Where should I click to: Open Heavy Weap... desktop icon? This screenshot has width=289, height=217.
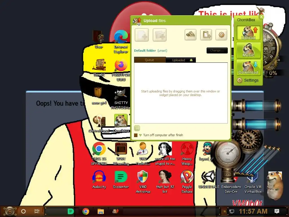tap(187, 153)
